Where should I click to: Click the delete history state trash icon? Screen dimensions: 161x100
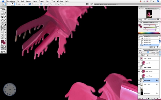pyautogui.click(x=158, y=47)
